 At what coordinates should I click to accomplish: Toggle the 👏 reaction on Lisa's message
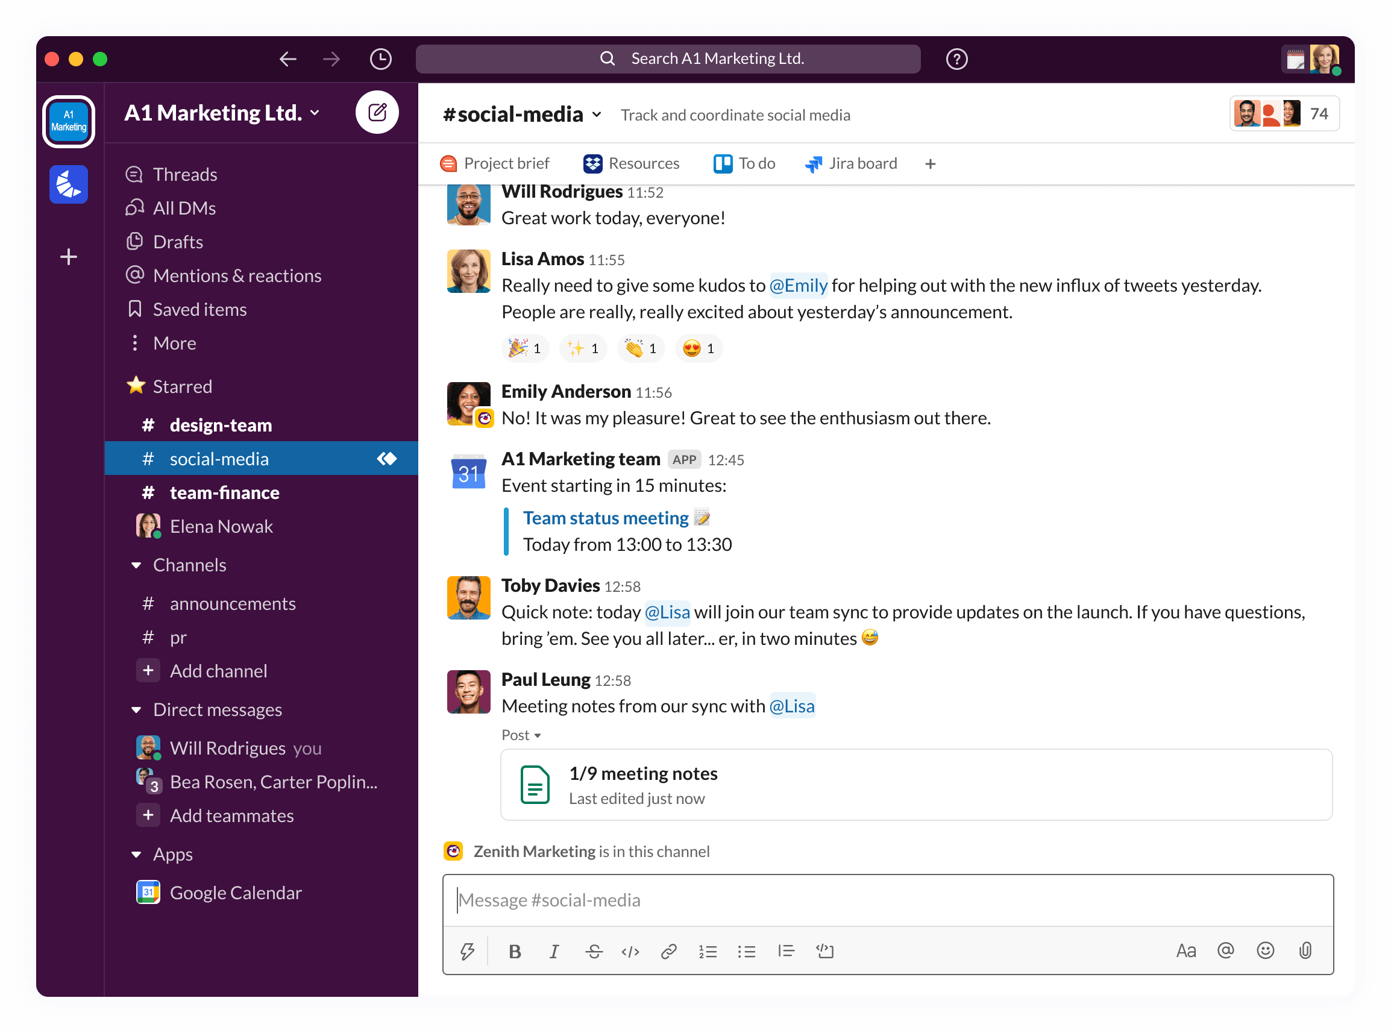(x=641, y=348)
